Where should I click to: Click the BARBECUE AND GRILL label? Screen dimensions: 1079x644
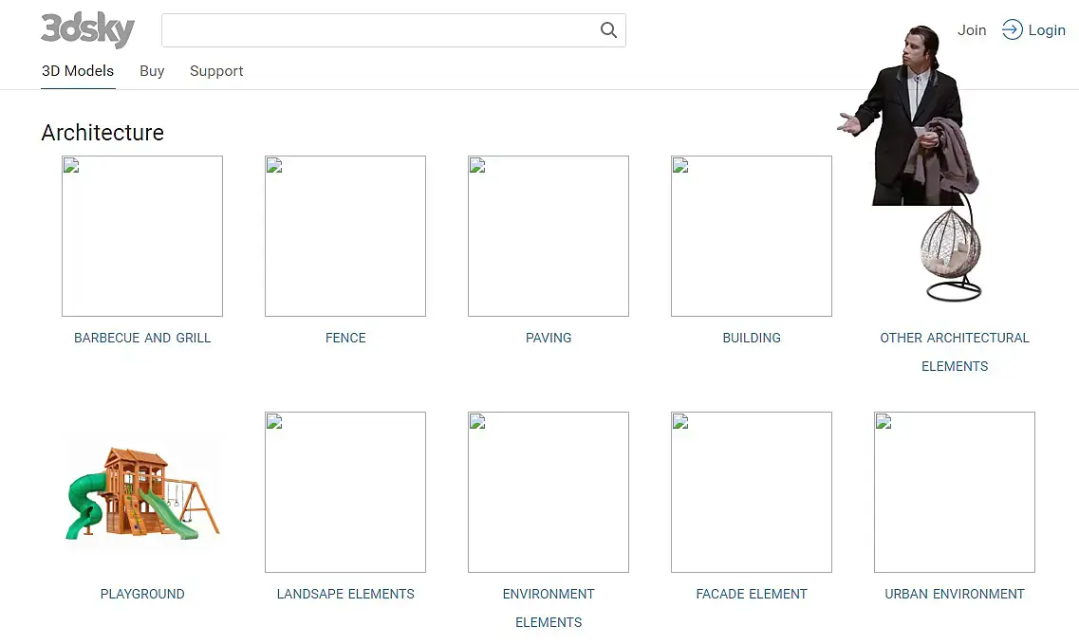142,338
